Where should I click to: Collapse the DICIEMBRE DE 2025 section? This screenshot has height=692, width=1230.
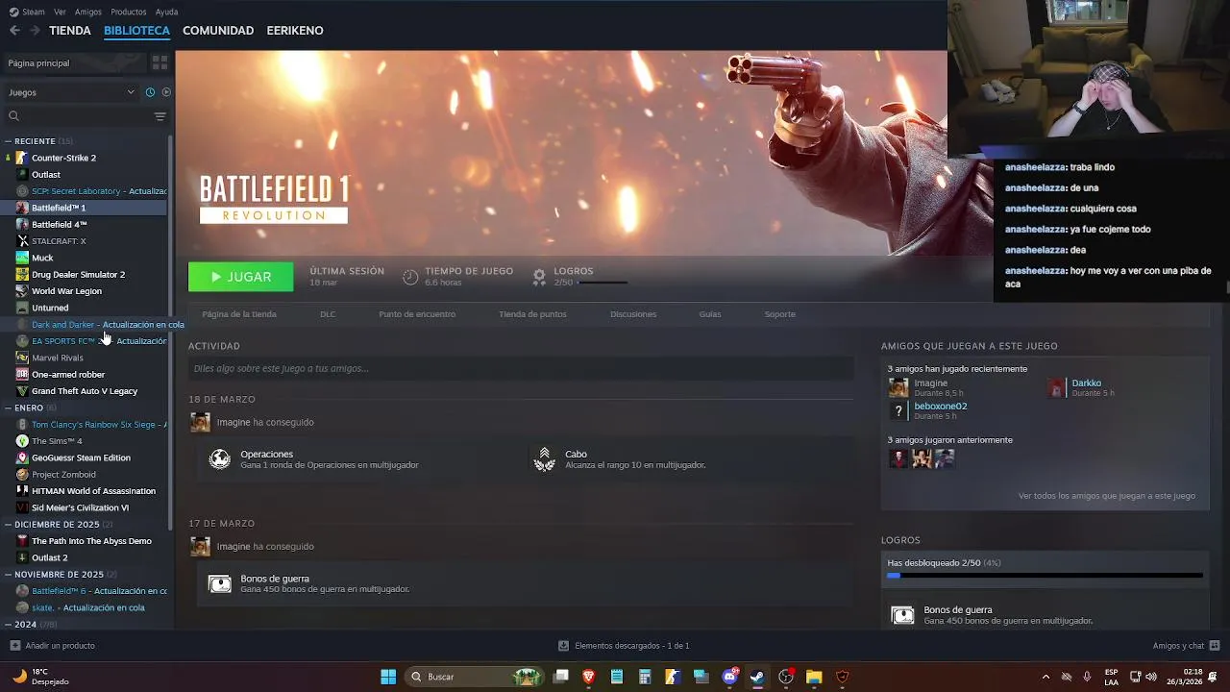8,525
